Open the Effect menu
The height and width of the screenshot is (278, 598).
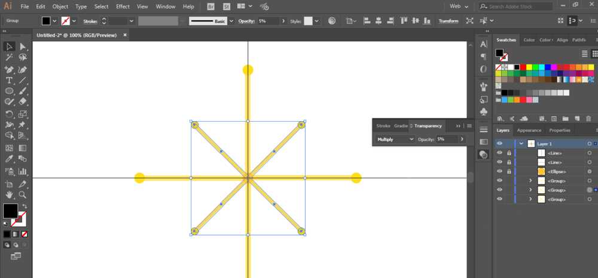click(123, 7)
